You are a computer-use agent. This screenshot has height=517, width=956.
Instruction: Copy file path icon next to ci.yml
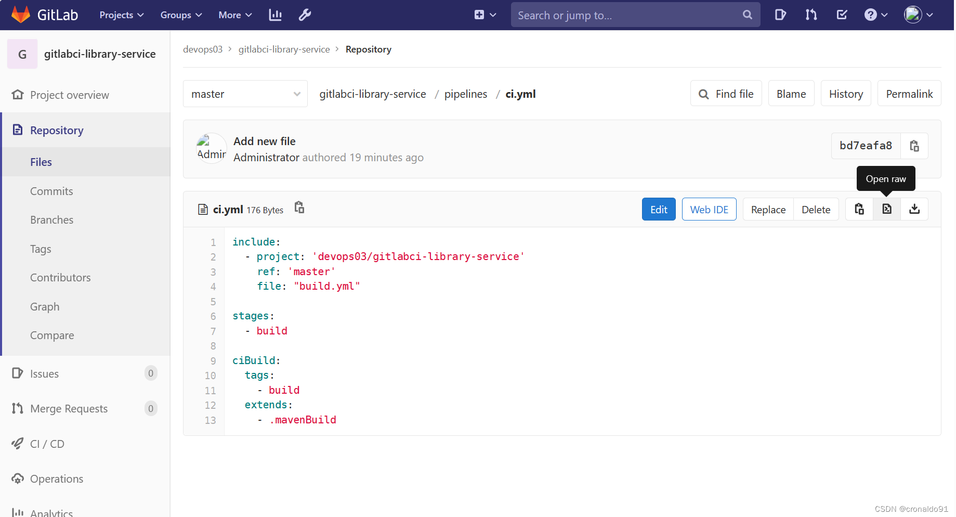point(299,208)
